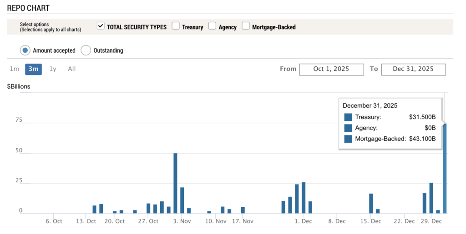Click the 1. Dec x-axis label
This screenshot has width=466, height=234.
tap(303, 221)
